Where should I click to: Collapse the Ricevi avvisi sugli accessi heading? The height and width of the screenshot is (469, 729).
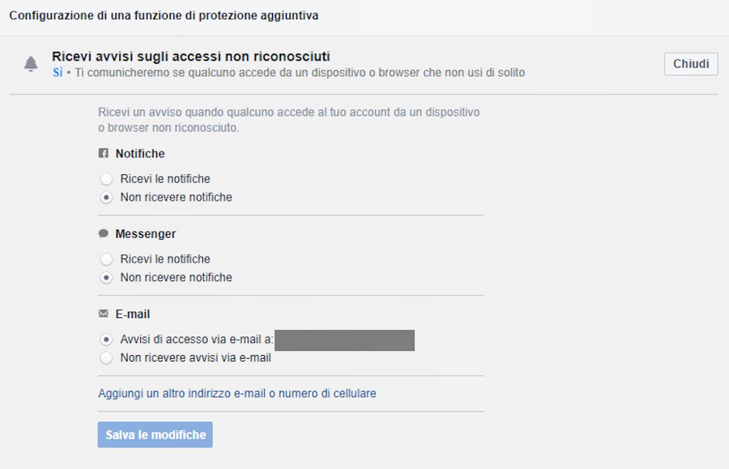(191, 56)
